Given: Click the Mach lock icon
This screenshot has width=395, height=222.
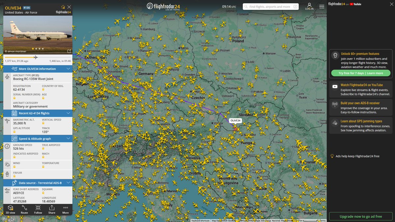Looking at the screenshot, I should (x=43, y=157).
